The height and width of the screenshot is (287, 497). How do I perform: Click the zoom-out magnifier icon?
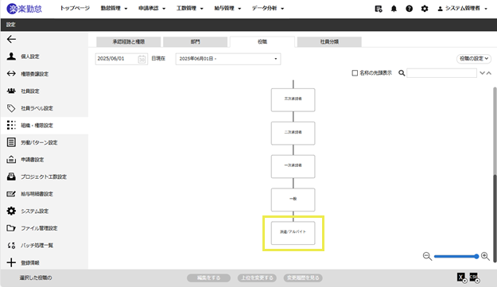(x=427, y=256)
